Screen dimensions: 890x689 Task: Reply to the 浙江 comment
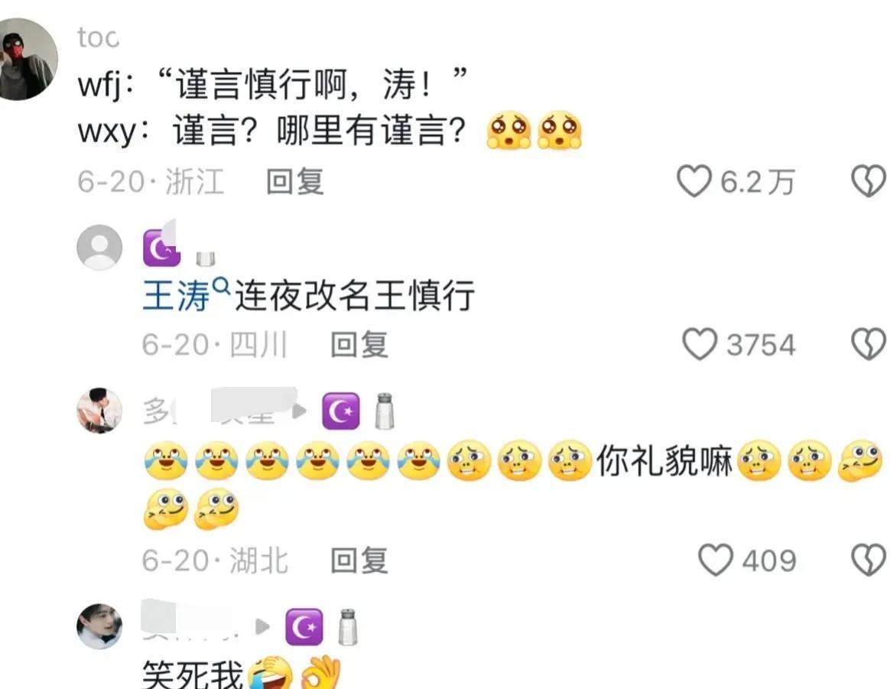(295, 181)
